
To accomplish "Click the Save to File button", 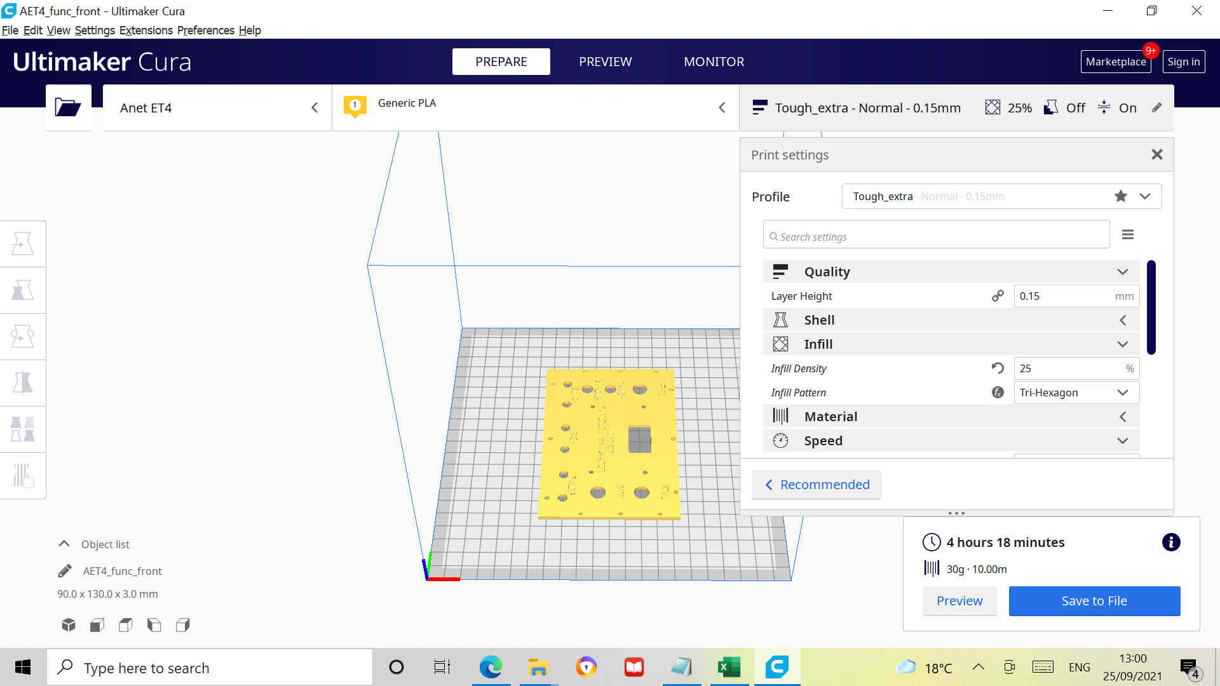I will point(1094,601).
